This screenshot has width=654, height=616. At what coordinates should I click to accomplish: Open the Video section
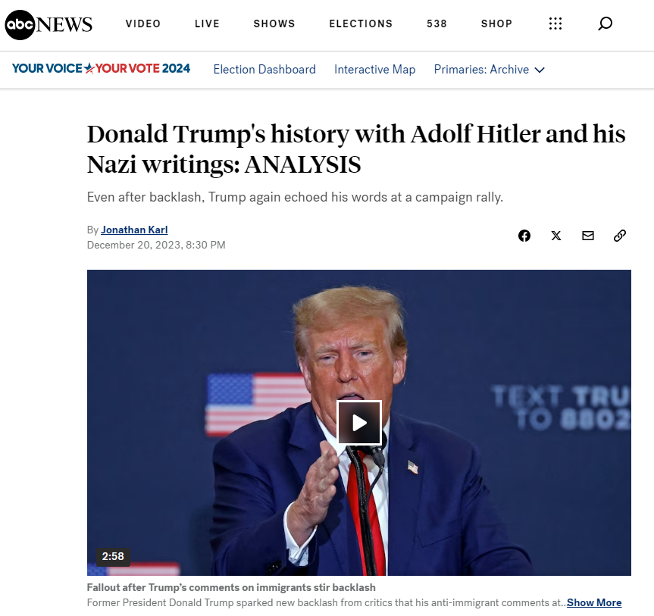[x=143, y=23]
